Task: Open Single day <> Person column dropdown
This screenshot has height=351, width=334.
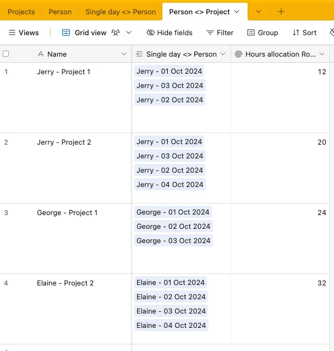Action: pyautogui.click(x=223, y=54)
